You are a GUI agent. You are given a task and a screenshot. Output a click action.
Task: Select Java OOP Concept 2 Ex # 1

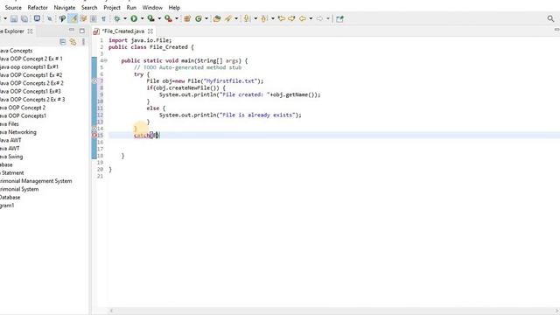[31, 59]
